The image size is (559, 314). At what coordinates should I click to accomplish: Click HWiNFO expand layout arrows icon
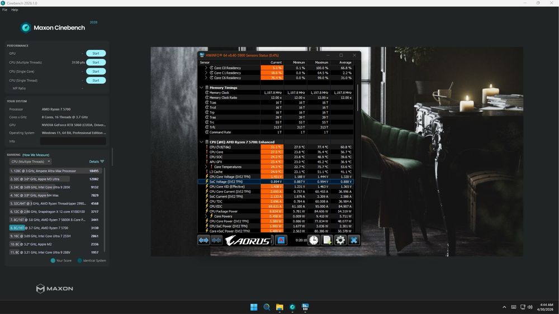pos(203,240)
